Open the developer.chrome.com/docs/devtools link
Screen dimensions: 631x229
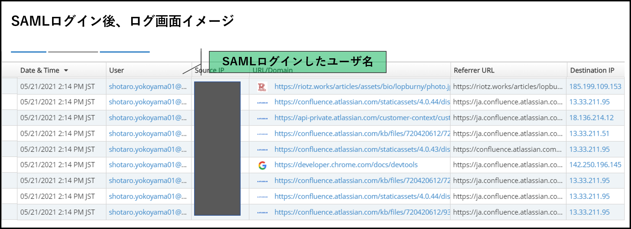[346, 165]
